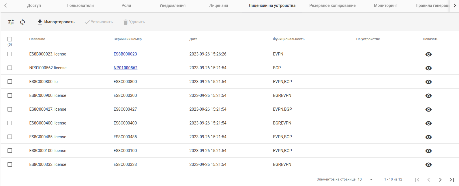The image size is (459, 186).
Task: Check the ES8C000427.license row checkbox
Action: pos(10,109)
